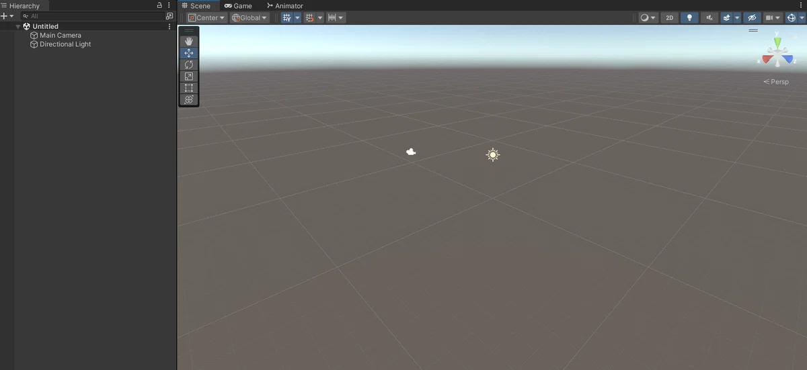The image size is (807, 370).
Task: Click the Main Camera cube icon
Action: (x=34, y=36)
